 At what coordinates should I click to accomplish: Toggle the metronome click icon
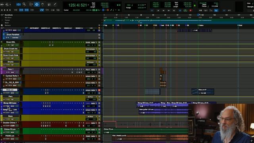click(x=206, y=11)
